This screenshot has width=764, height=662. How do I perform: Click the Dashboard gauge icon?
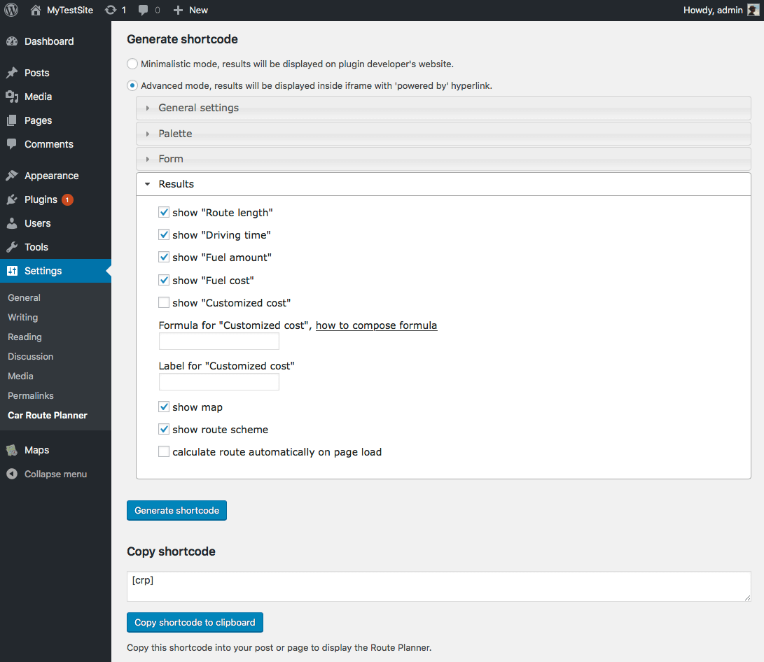[12, 41]
